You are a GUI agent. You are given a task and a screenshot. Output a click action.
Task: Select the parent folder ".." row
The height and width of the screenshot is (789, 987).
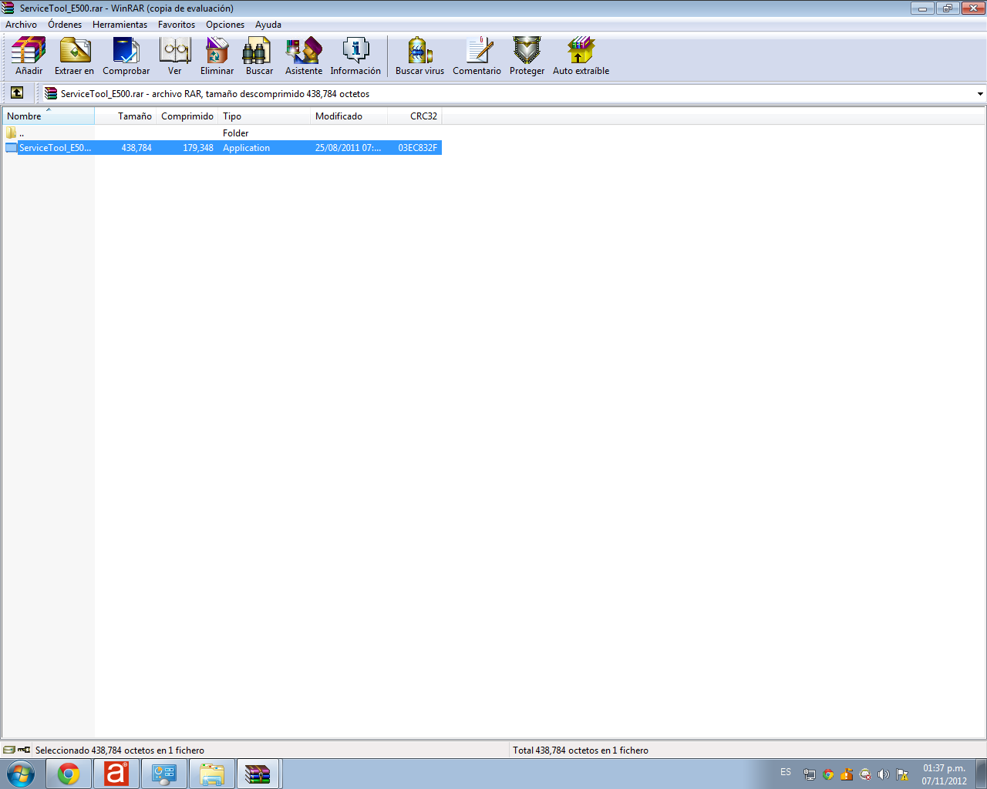(222, 133)
